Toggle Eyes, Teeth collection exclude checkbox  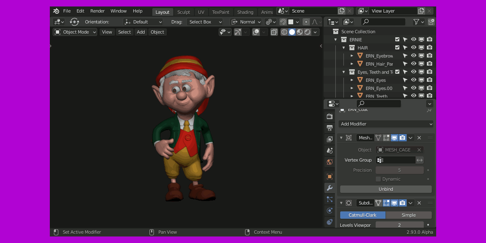pos(397,72)
